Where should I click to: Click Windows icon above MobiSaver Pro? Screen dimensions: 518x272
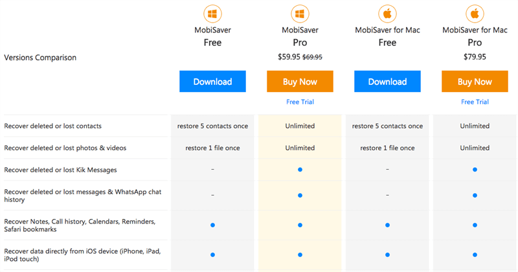coord(300,14)
